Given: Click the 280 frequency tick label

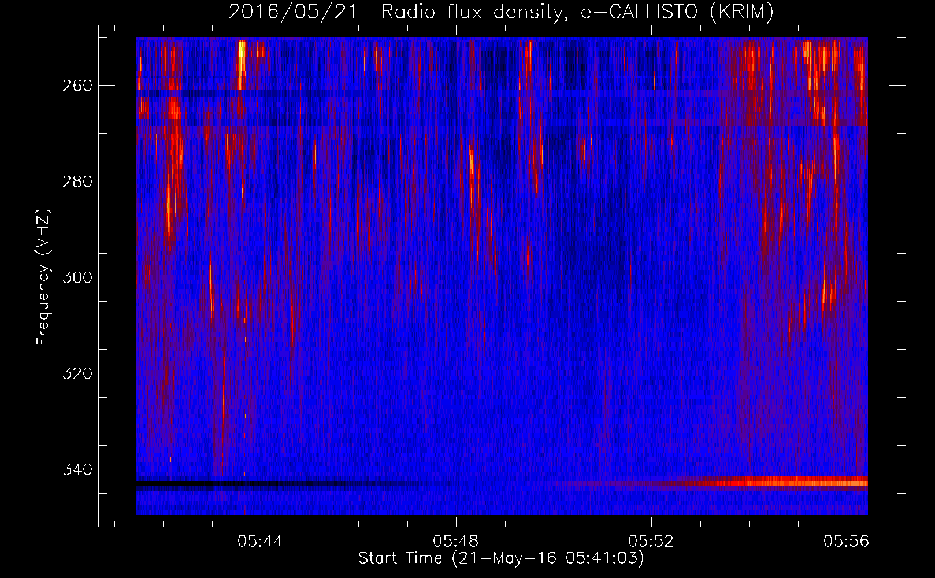Looking at the screenshot, I should click(x=77, y=181).
